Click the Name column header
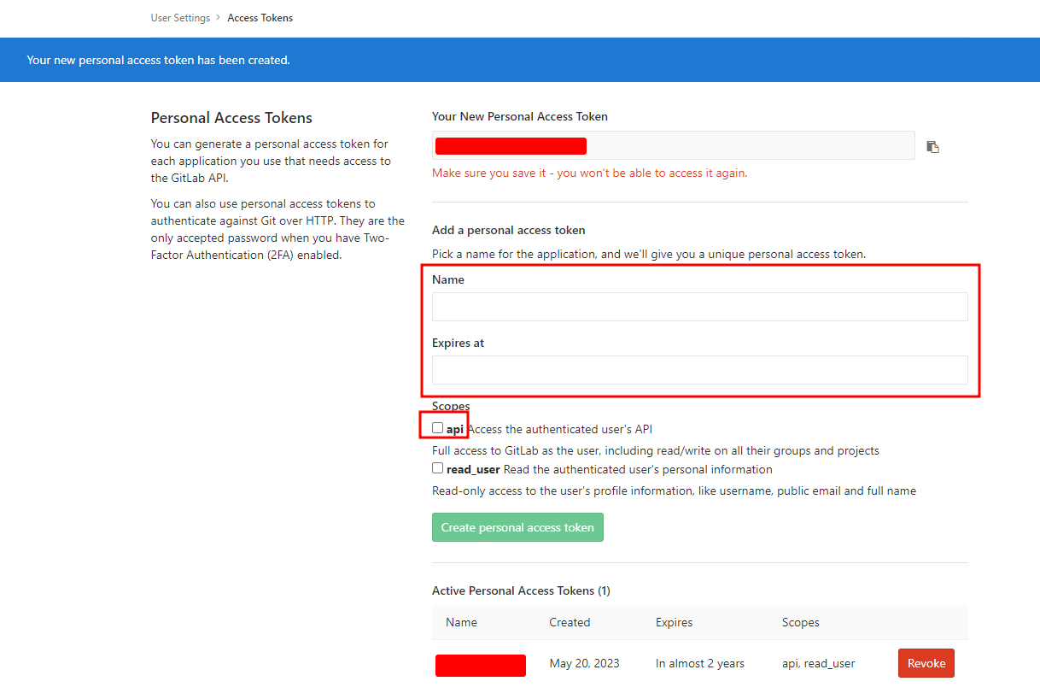 (x=461, y=622)
